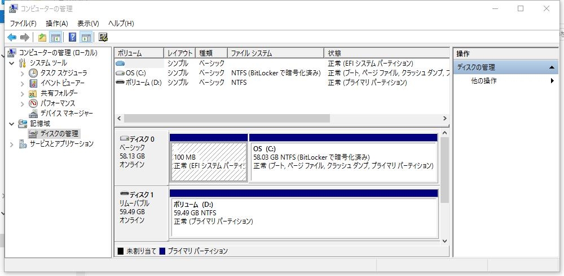Image resolution: width=564 pixels, height=276 pixels.
Task: Collapse the システム ツール tree node
Action: [12, 63]
